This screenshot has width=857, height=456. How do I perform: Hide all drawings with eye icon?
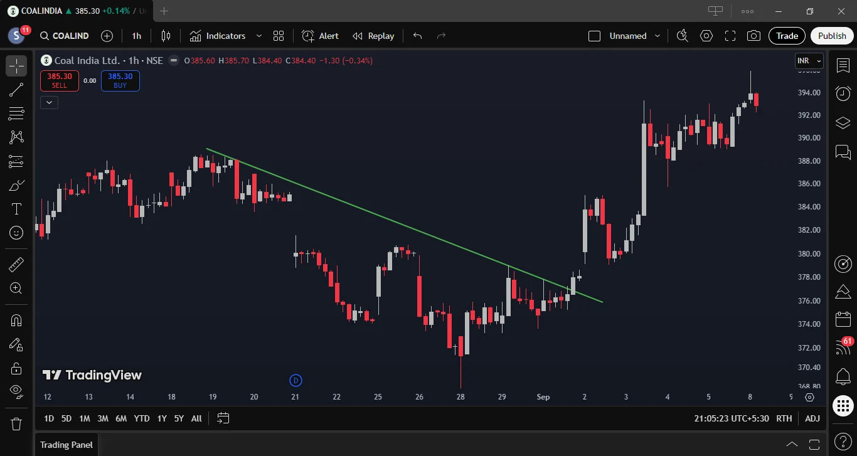click(16, 392)
